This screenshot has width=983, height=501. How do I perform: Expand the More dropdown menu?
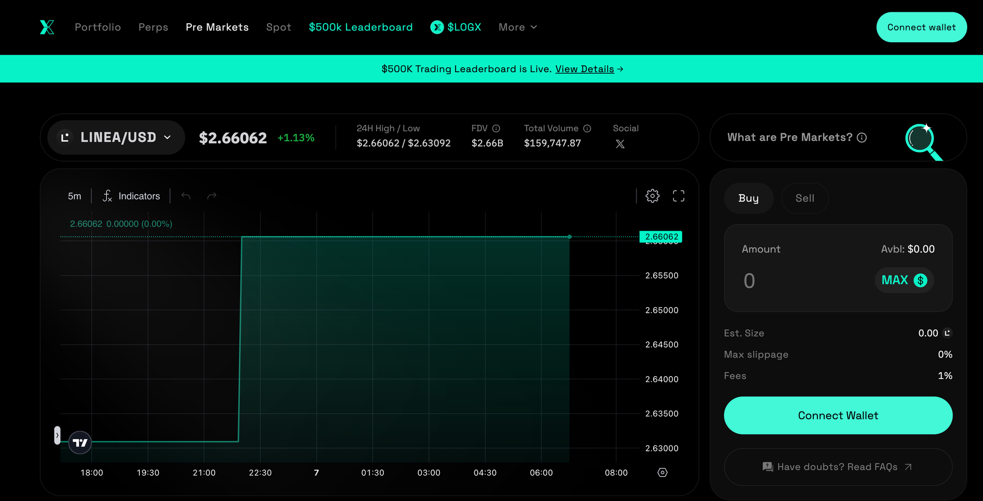pyautogui.click(x=518, y=27)
